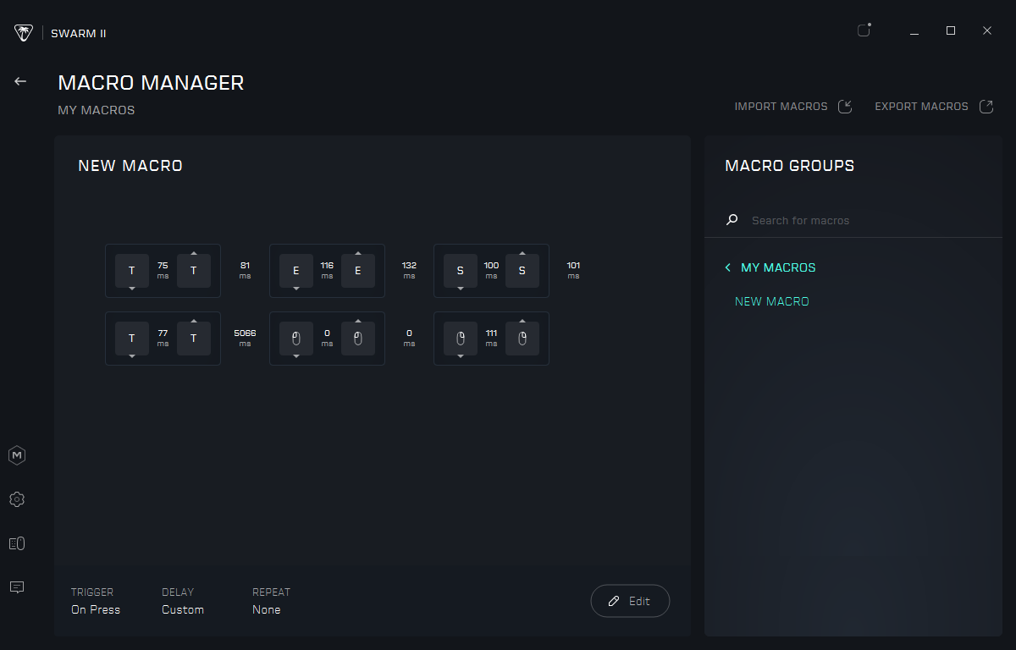
Task: Open the device manual icon in the sidebar
Action: tap(17, 543)
